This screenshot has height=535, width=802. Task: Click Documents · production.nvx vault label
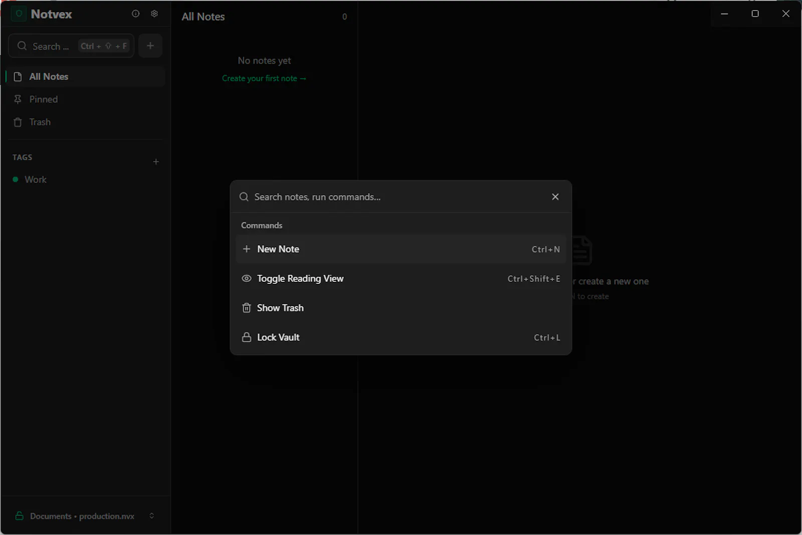click(x=82, y=516)
